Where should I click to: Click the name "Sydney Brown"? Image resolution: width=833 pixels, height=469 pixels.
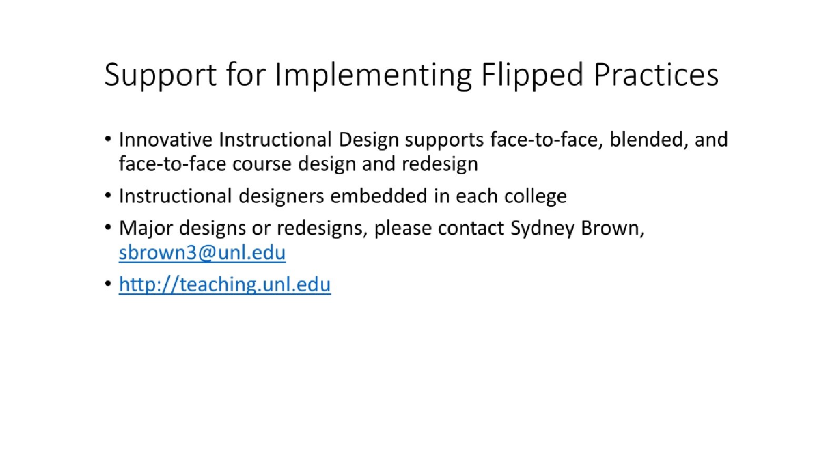click(575, 228)
